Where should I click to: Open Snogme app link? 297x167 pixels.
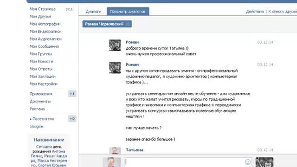36,127
